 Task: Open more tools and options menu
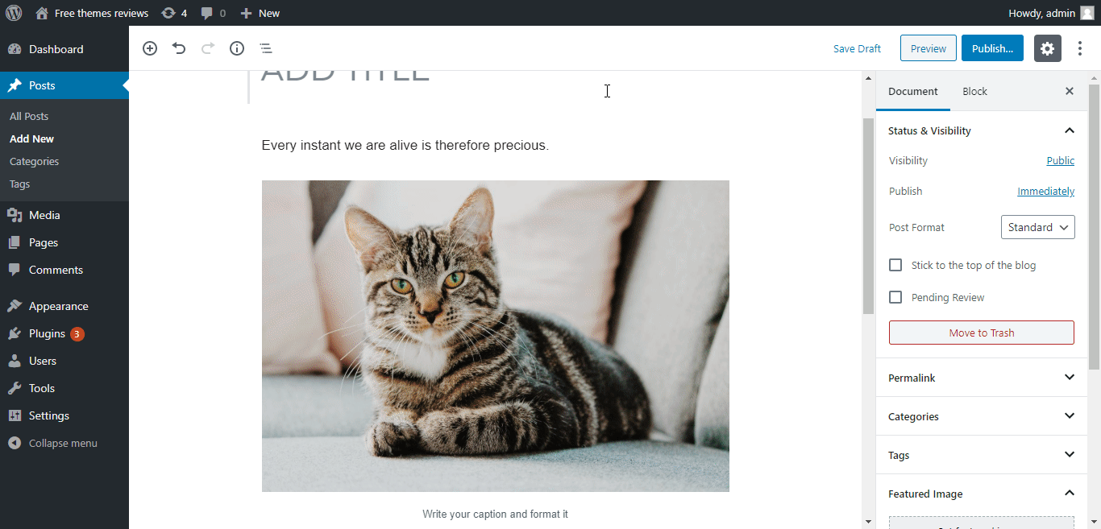(x=1080, y=48)
